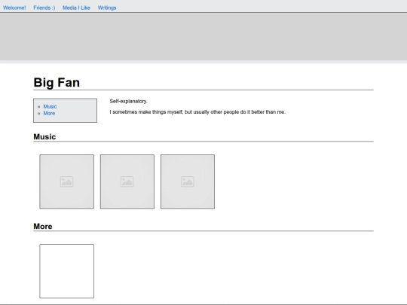Viewport: 407px width, 305px height.
Task: Click the bullet beside the More contents link
Action: (39, 113)
